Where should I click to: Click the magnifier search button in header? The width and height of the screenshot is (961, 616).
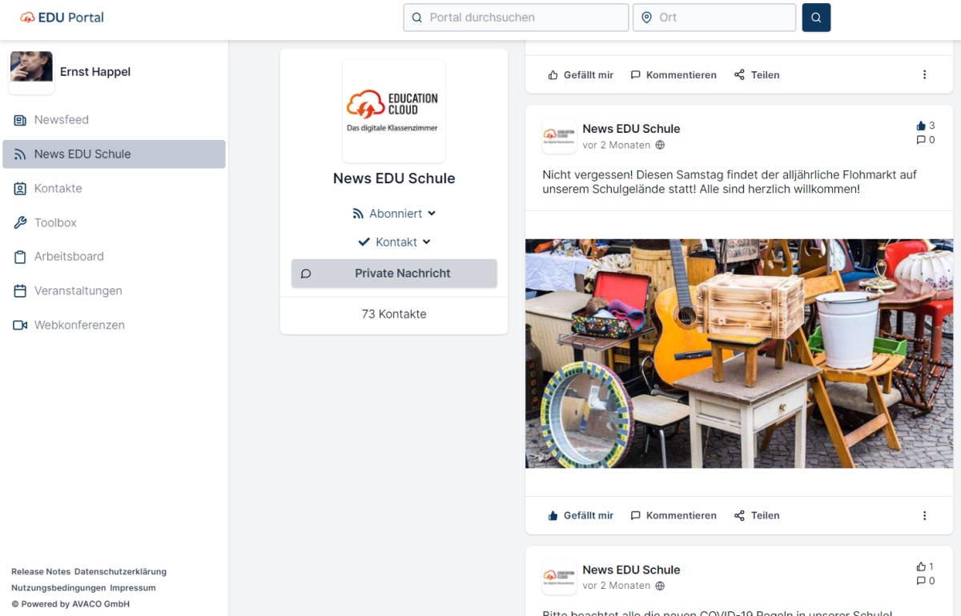point(816,18)
